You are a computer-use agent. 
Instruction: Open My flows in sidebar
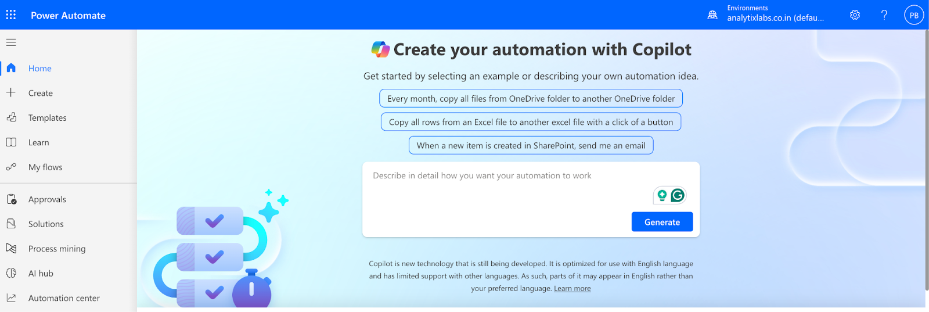click(45, 167)
